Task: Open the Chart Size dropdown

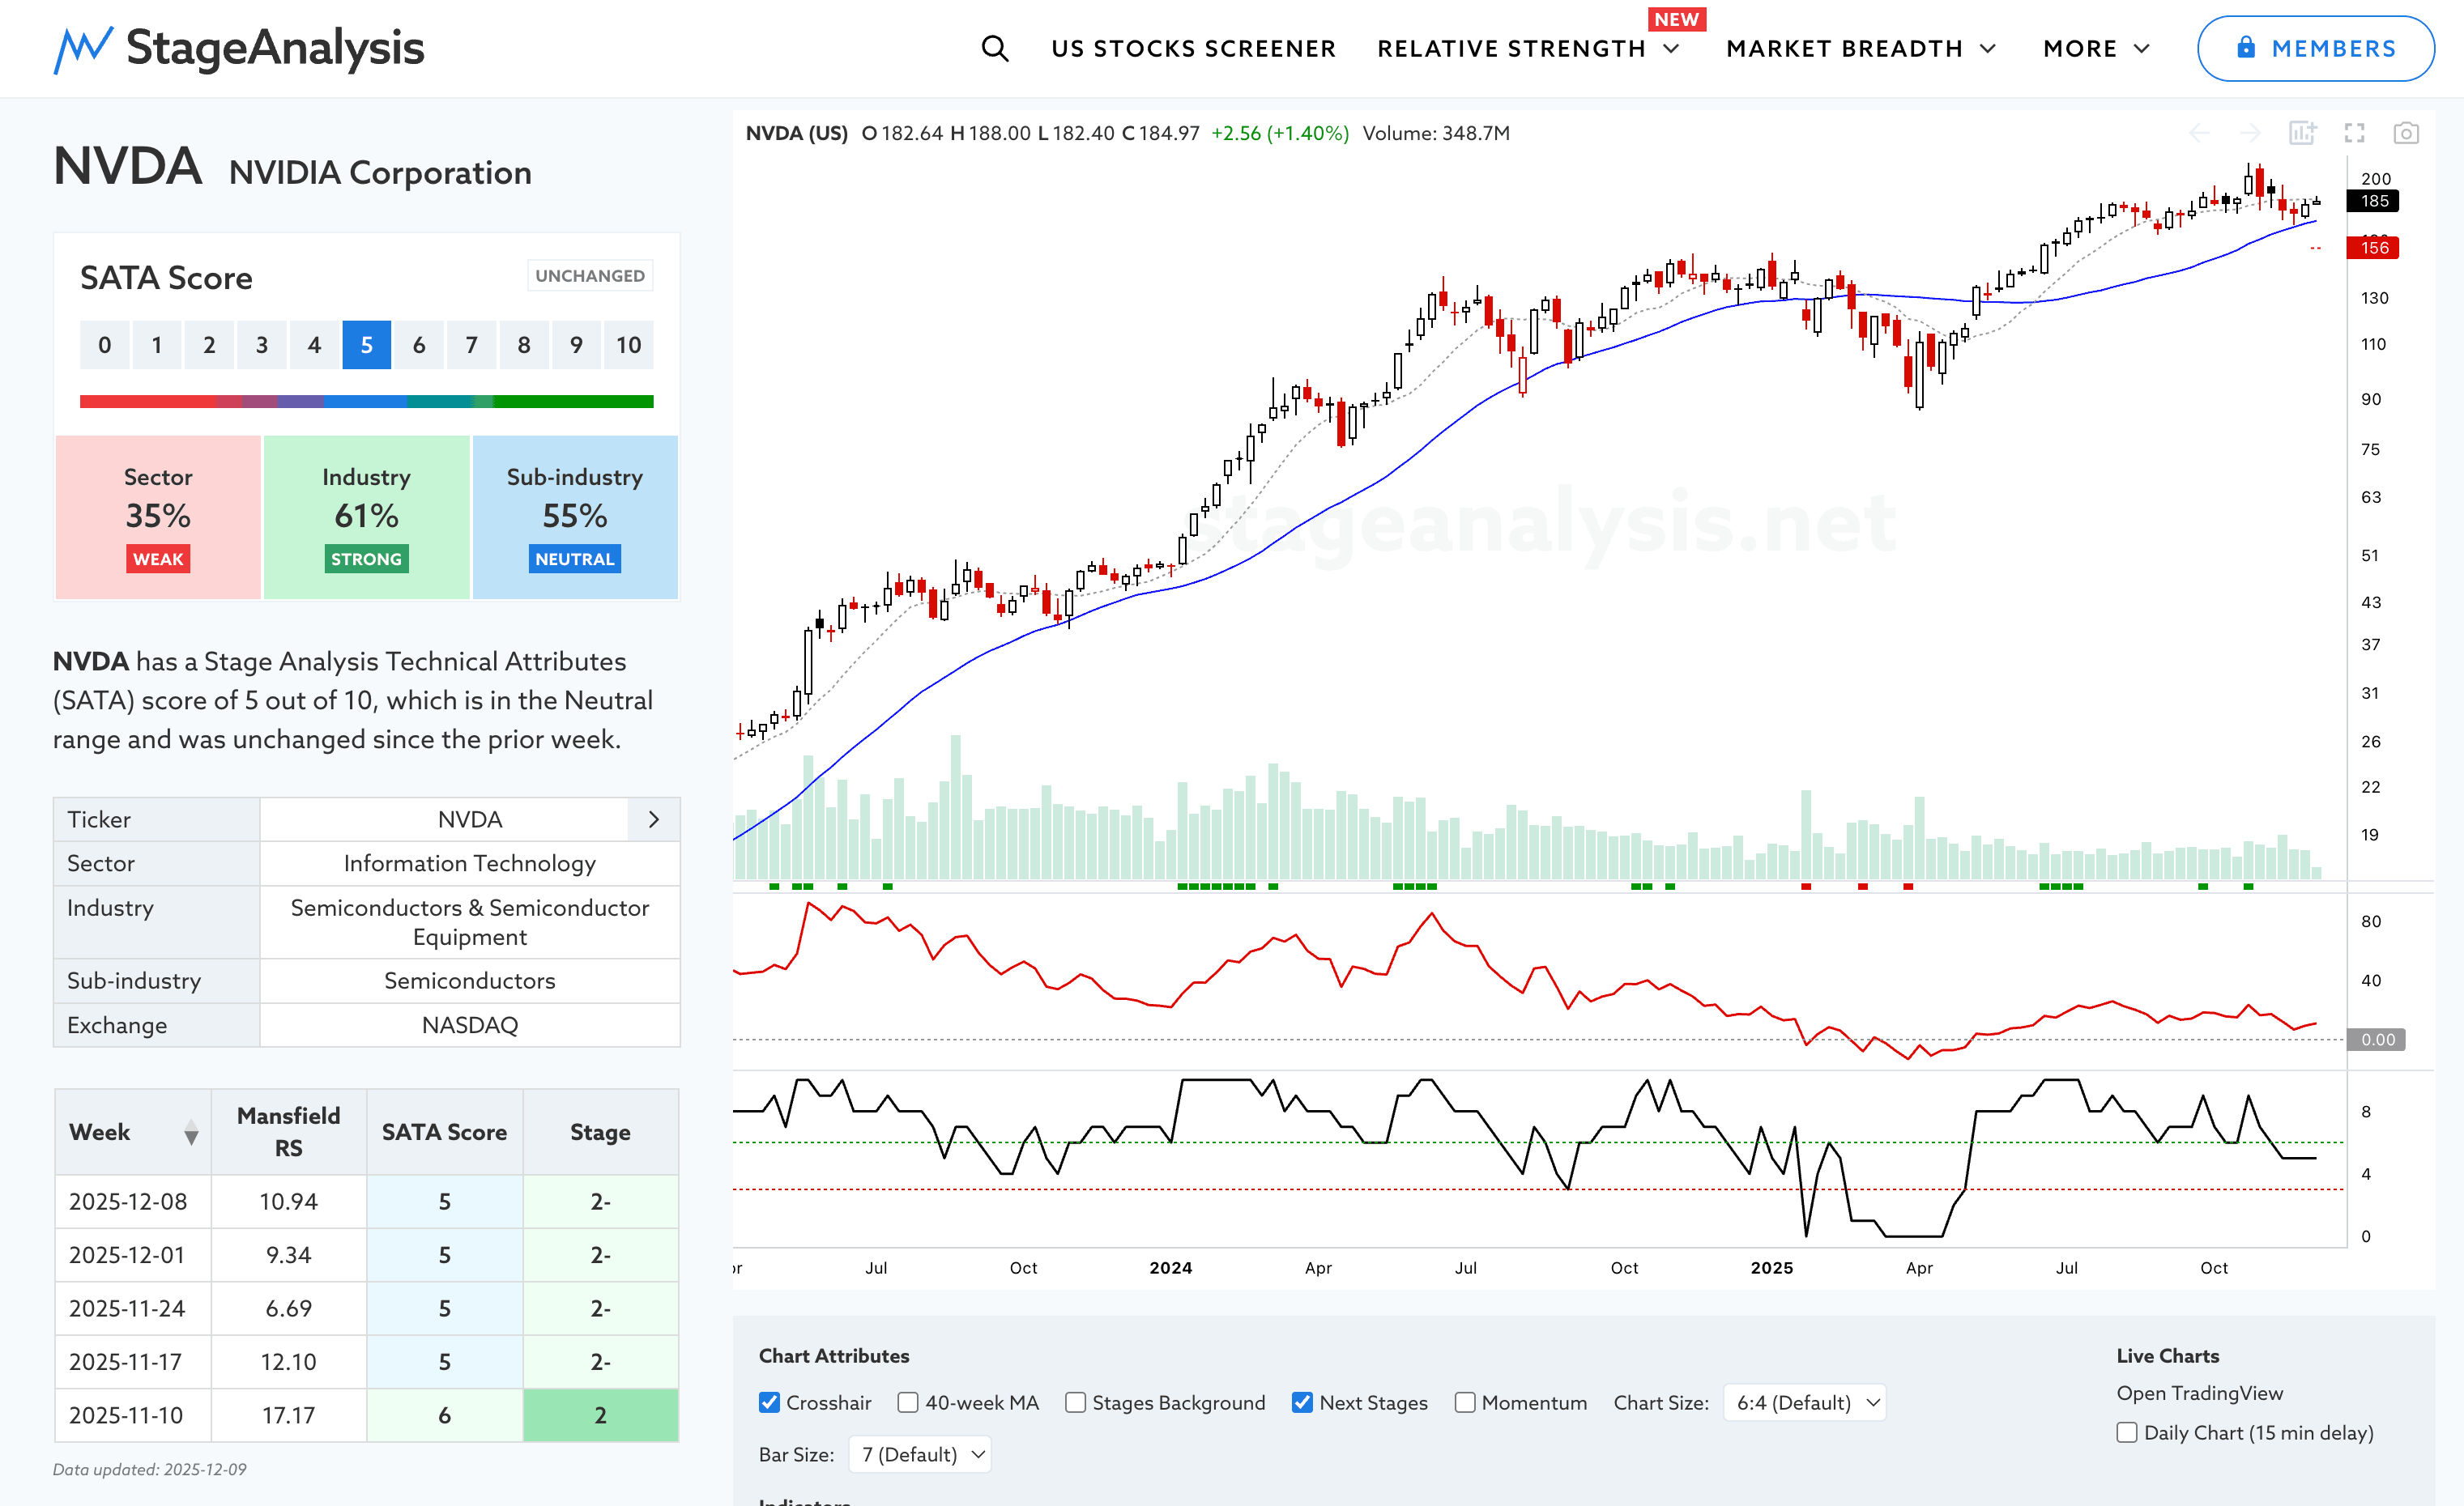Action: (1805, 1402)
